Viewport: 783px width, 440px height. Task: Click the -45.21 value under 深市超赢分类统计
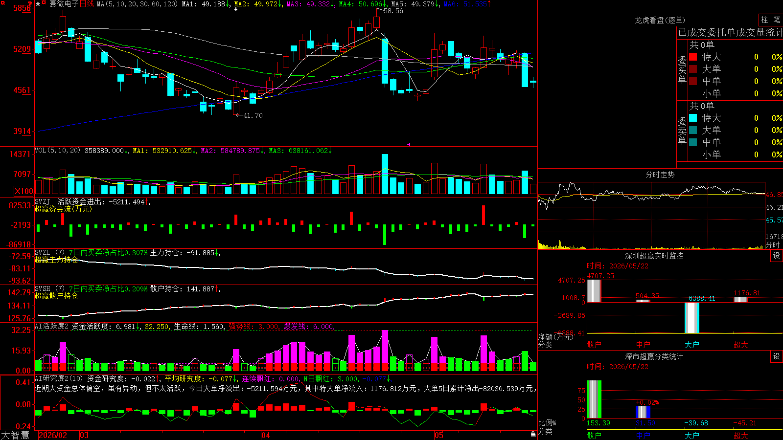point(745,423)
